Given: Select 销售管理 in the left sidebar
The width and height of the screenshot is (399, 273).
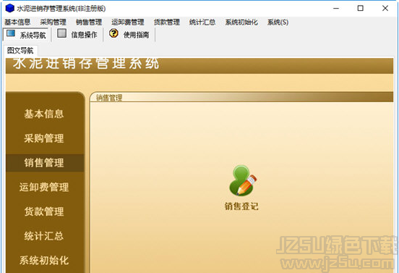Looking at the screenshot, I should point(45,163).
